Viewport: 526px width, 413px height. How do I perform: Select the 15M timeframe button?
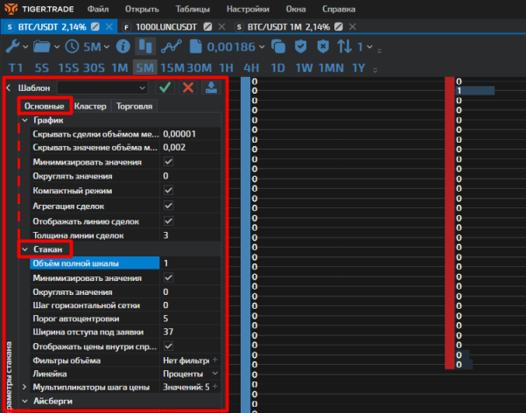pos(172,67)
